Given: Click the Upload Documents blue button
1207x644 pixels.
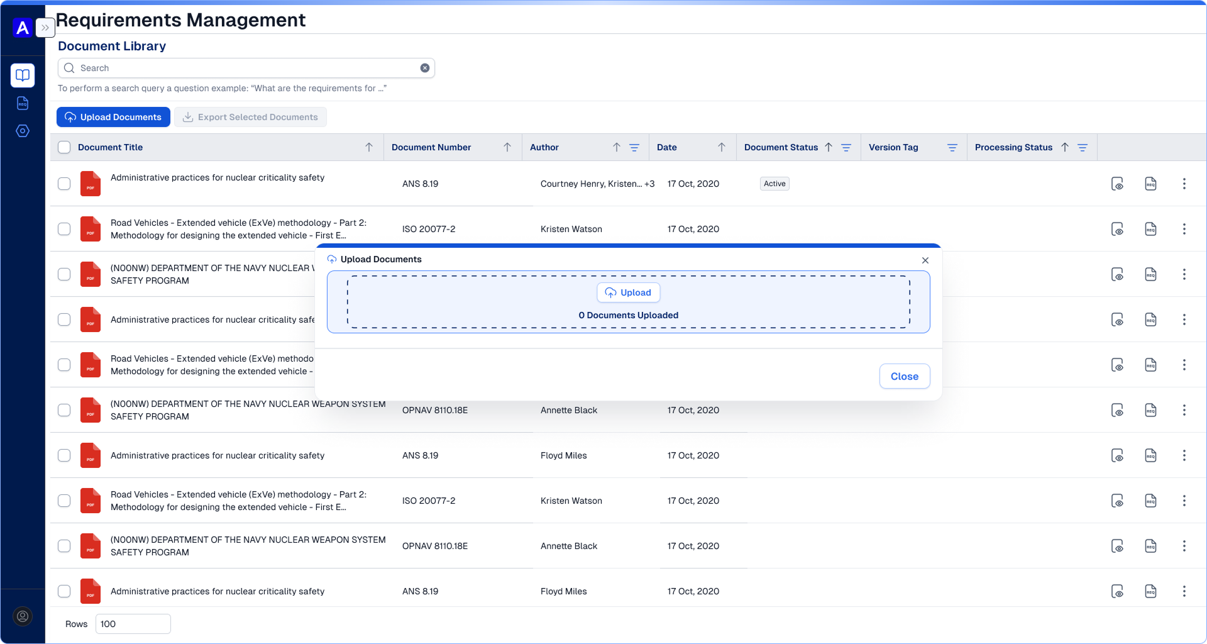Looking at the screenshot, I should [x=113, y=117].
